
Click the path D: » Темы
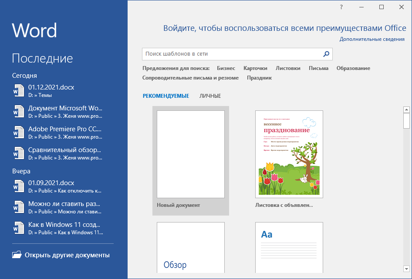(40, 95)
